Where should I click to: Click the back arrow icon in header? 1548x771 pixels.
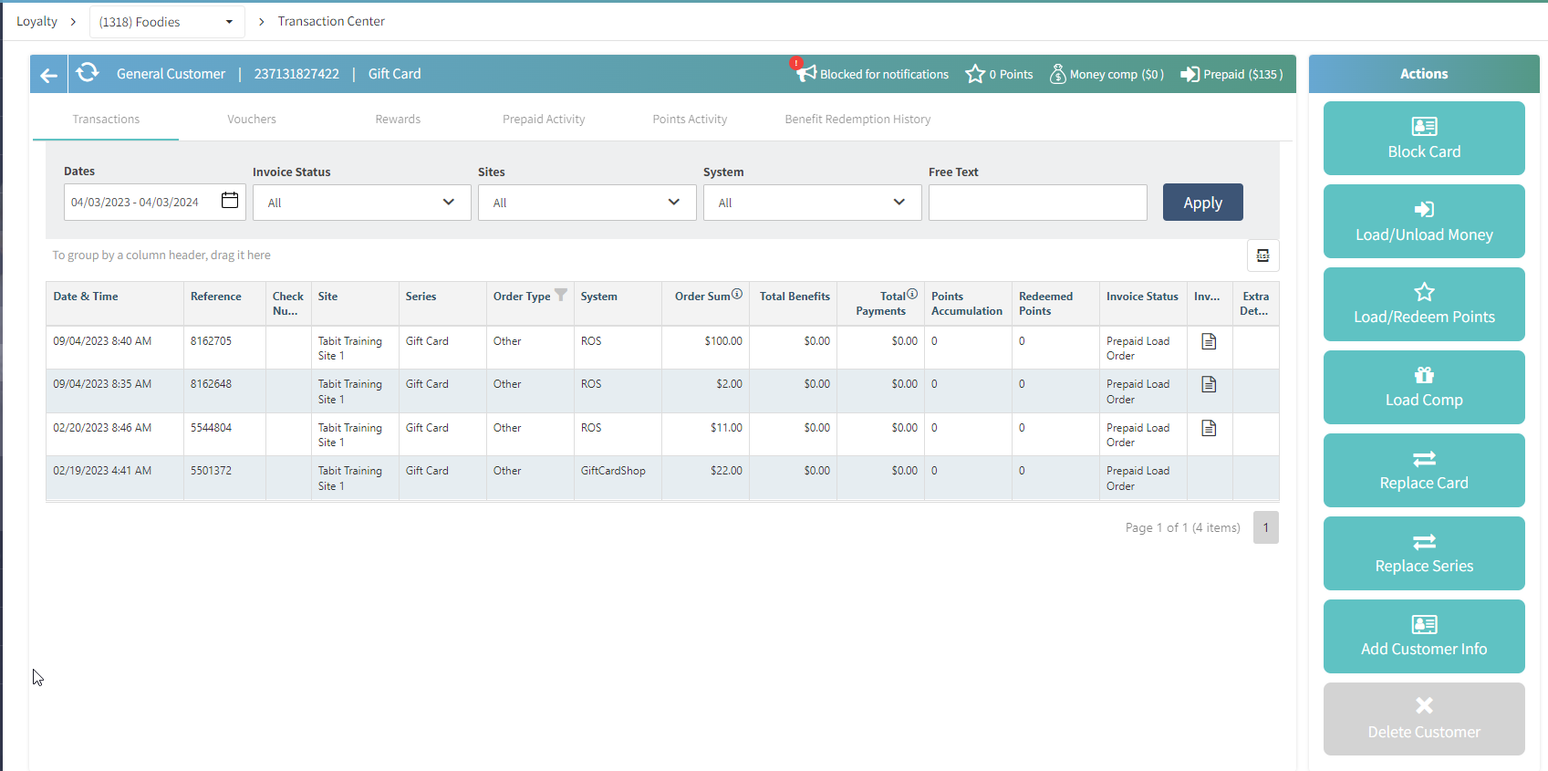(49, 75)
